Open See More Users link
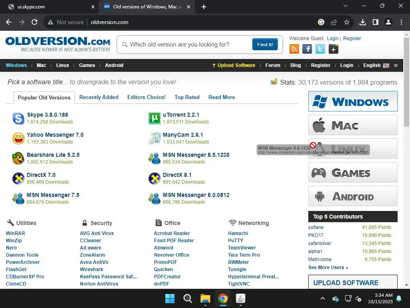410x308 pixels. 328,267
